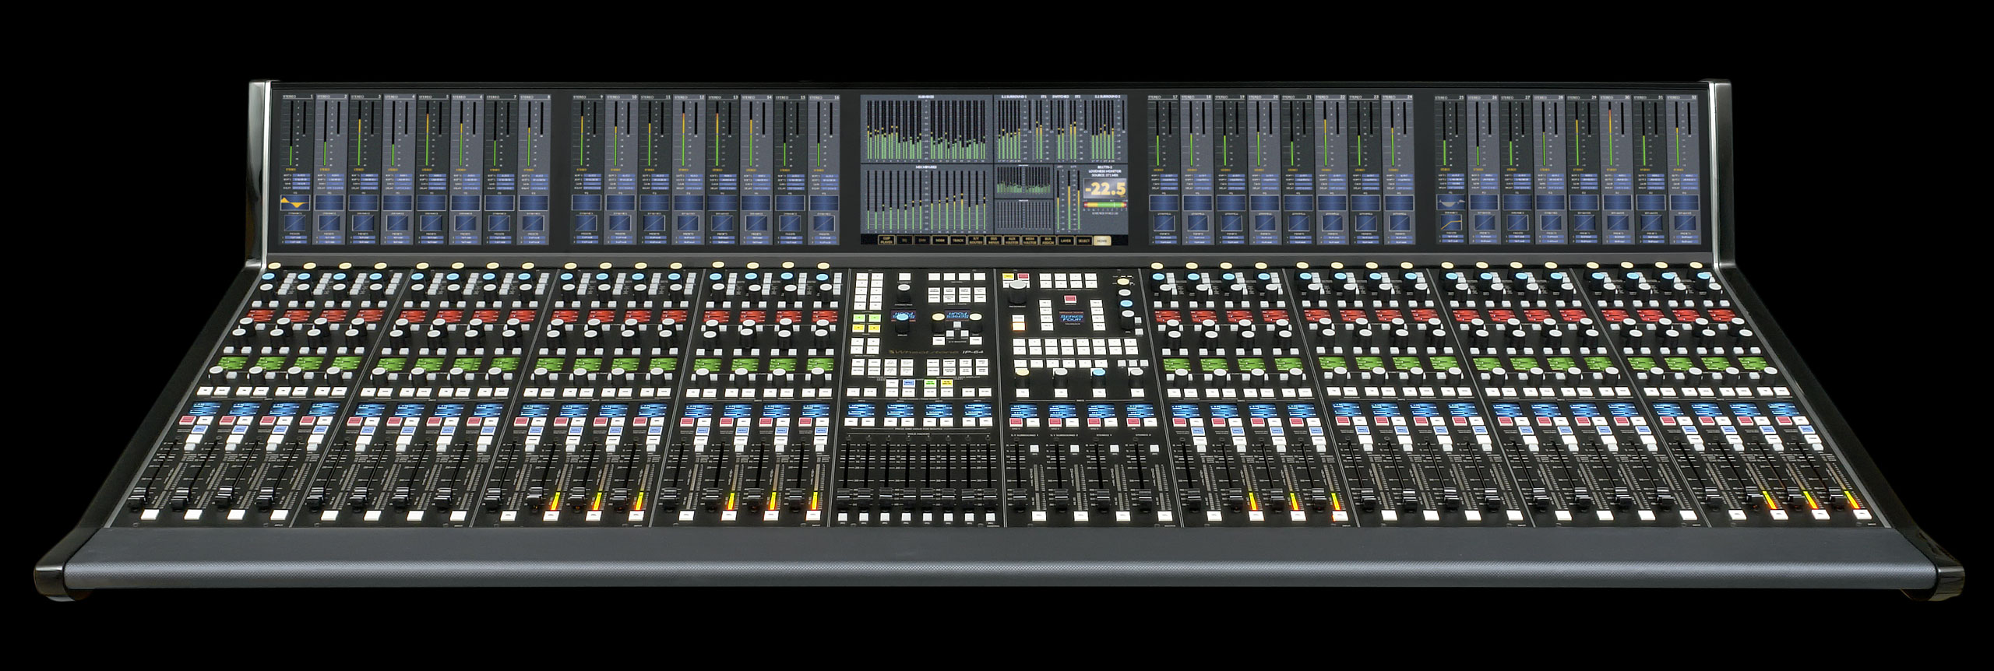The height and width of the screenshot is (671, 1994).
Task: Open preset 1 field on channel 1
Action: [296, 237]
